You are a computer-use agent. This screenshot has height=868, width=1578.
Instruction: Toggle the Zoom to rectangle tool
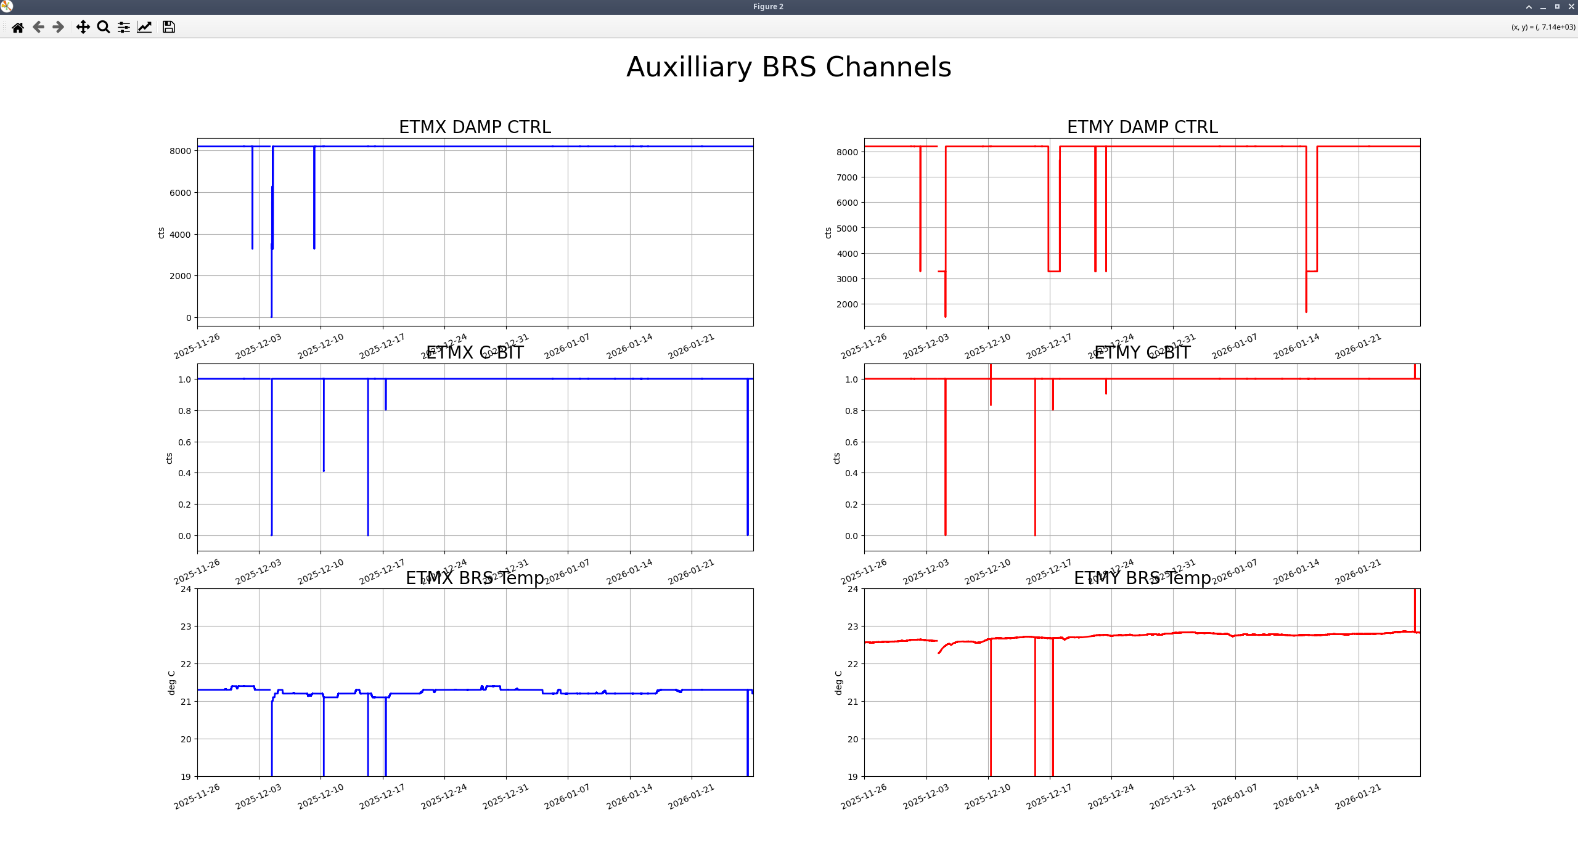pyautogui.click(x=104, y=27)
